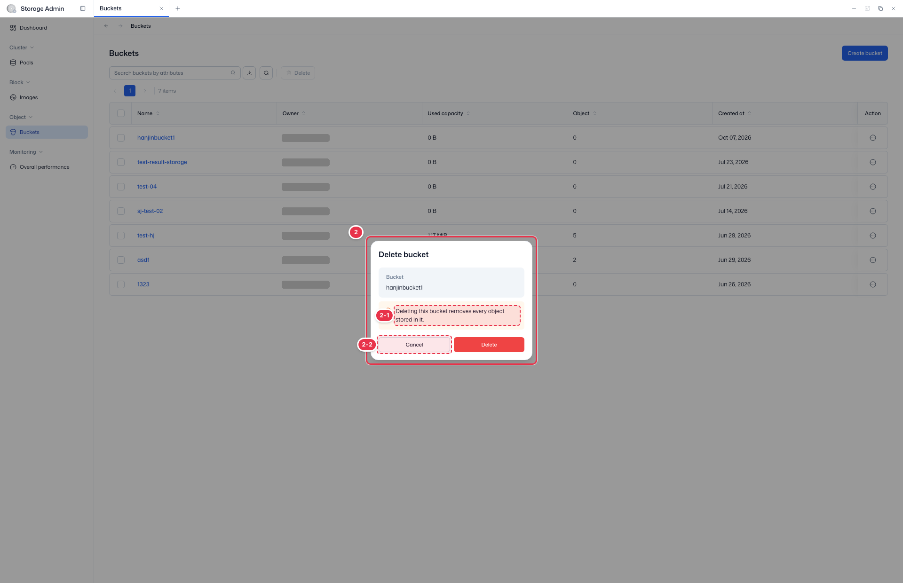The image size is (903, 583).
Task: Sort table by Name column
Action: click(148, 113)
